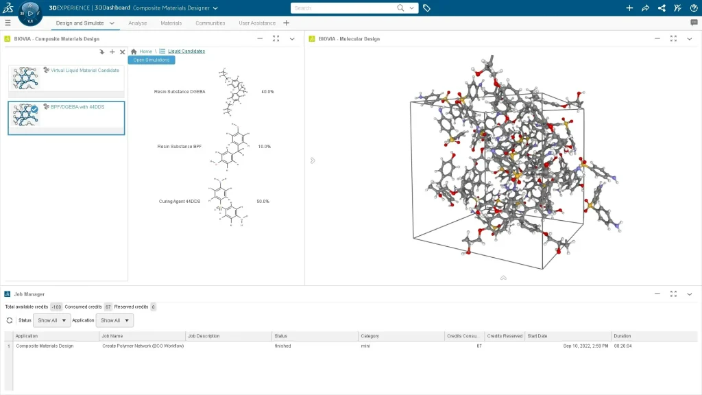The image size is (702, 395).
Task: Open the hamburger navigation menu
Action: (x=8, y=23)
